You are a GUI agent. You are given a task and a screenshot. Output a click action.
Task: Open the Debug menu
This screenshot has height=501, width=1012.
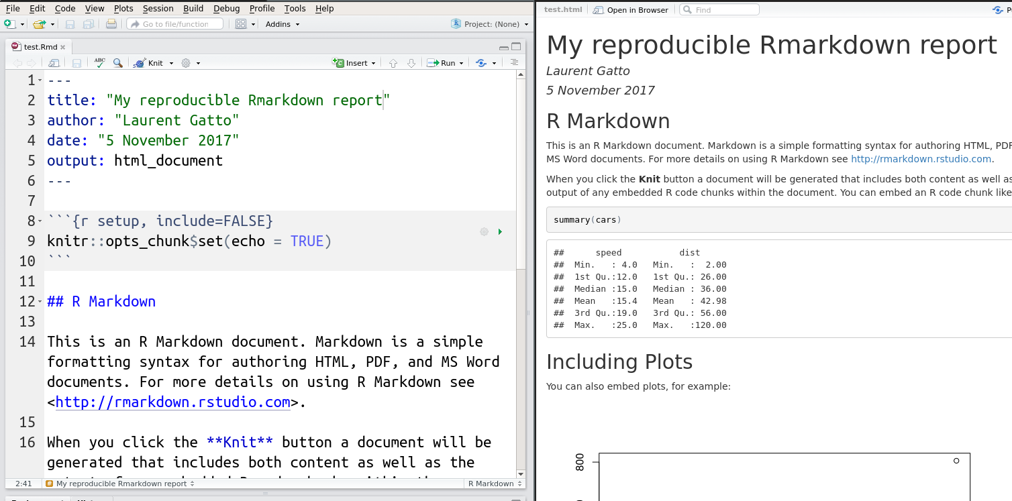tap(226, 8)
